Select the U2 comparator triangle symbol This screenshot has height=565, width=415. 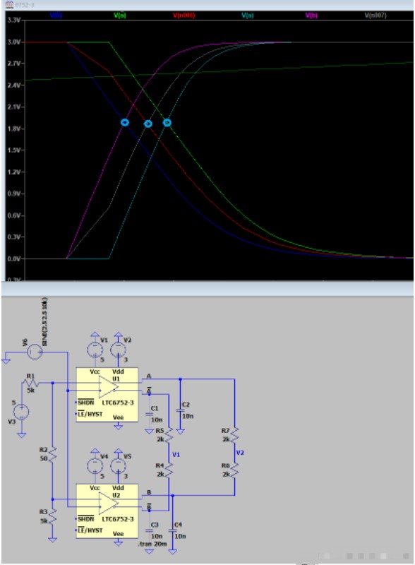click(108, 503)
